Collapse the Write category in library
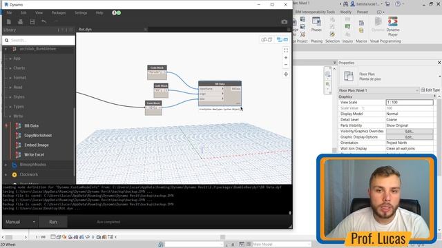Screen dimensions: 442x248 pos(10,116)
